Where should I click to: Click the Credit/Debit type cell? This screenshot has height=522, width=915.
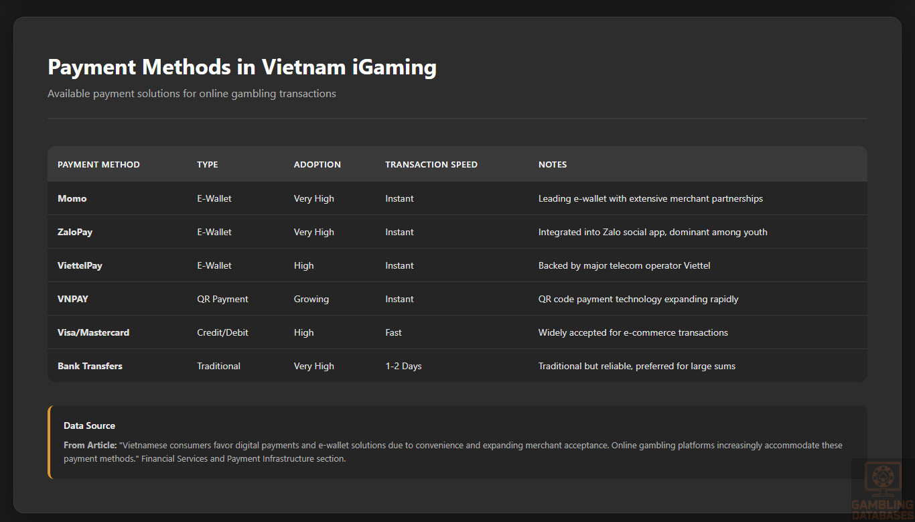coord(222,333)
